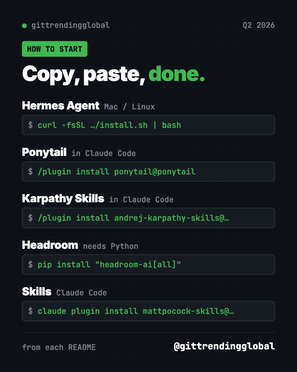Select the curl -fsSL install.sh command box
This screenshot has width=297, height=372.
coord(148,125)
